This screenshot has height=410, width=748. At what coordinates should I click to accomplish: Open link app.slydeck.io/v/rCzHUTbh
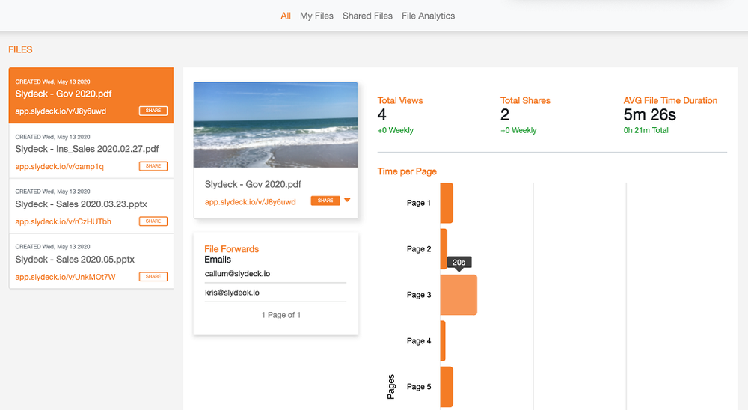coord(64,222)
